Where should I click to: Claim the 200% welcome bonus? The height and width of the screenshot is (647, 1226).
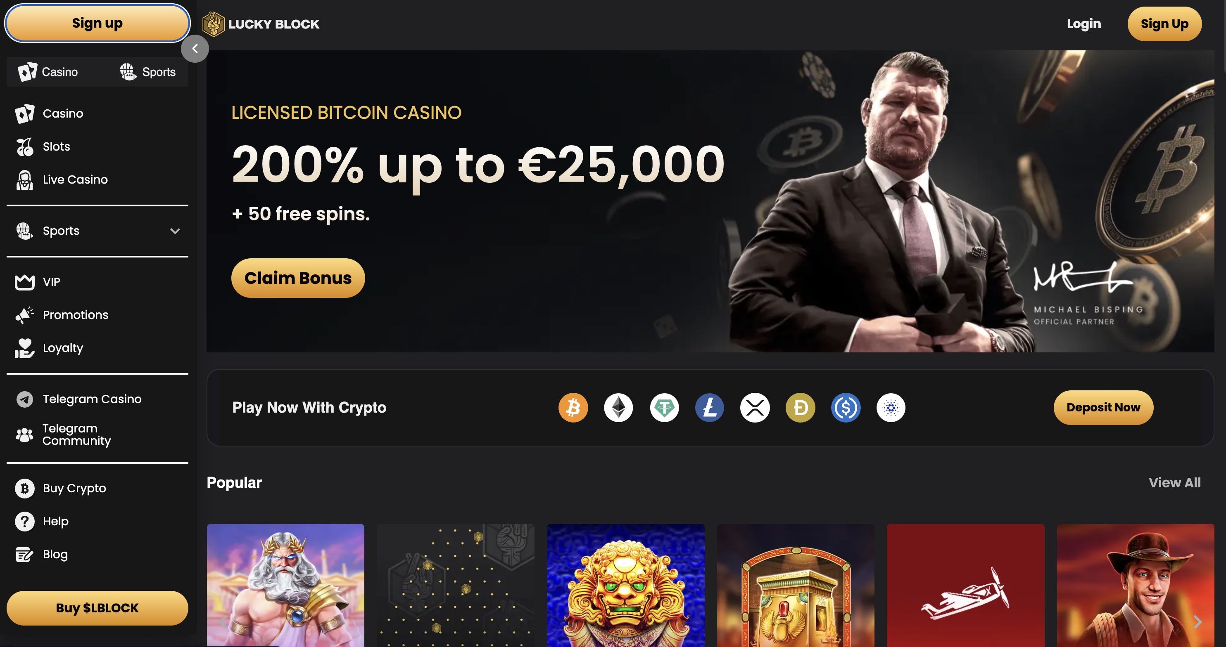pyautogui.click(x=298, y=278)
